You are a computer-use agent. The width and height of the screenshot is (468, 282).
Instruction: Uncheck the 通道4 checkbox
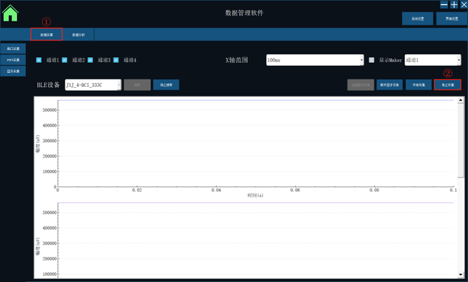117,60
